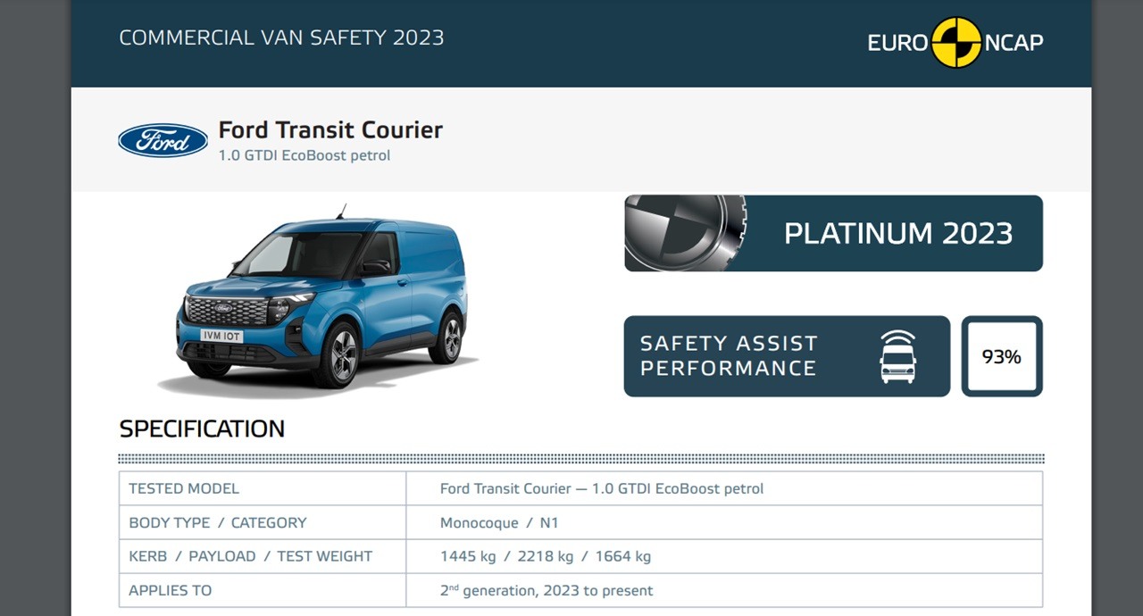Image resolution: width=1143 pixels, height=616 pixels.
Task: Click the Platinum medal emblem icon
Action: pyautogui.click(x=685, y=233)
